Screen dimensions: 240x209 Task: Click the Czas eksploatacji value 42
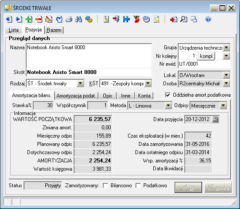tap(198, 136)
